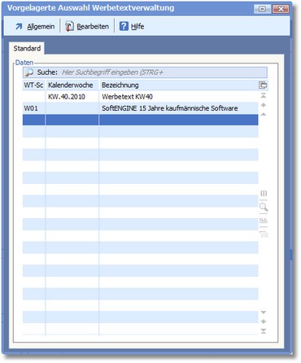Click the Allgemein arrow icon
This screenshot has height=363, width=301.
coord(19,26)
